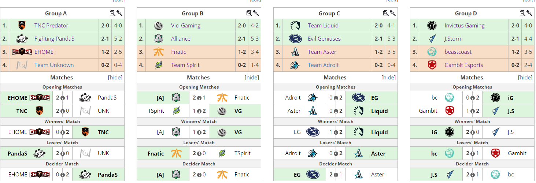Click Vici Gaming logo in standings
The image size is (536, 183).
(158, 26)
